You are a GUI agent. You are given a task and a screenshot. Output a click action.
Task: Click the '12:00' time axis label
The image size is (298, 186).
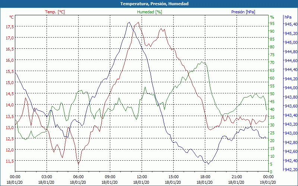pos(142,177)
